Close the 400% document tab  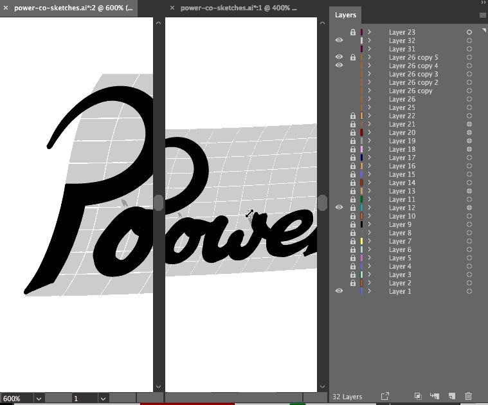point(172,8)
